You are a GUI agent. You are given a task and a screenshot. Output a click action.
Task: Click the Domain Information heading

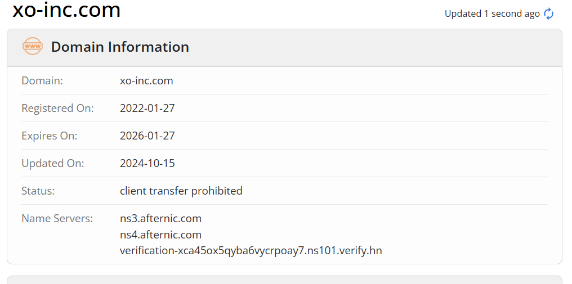pyautogui.click(x=120, y=47)
